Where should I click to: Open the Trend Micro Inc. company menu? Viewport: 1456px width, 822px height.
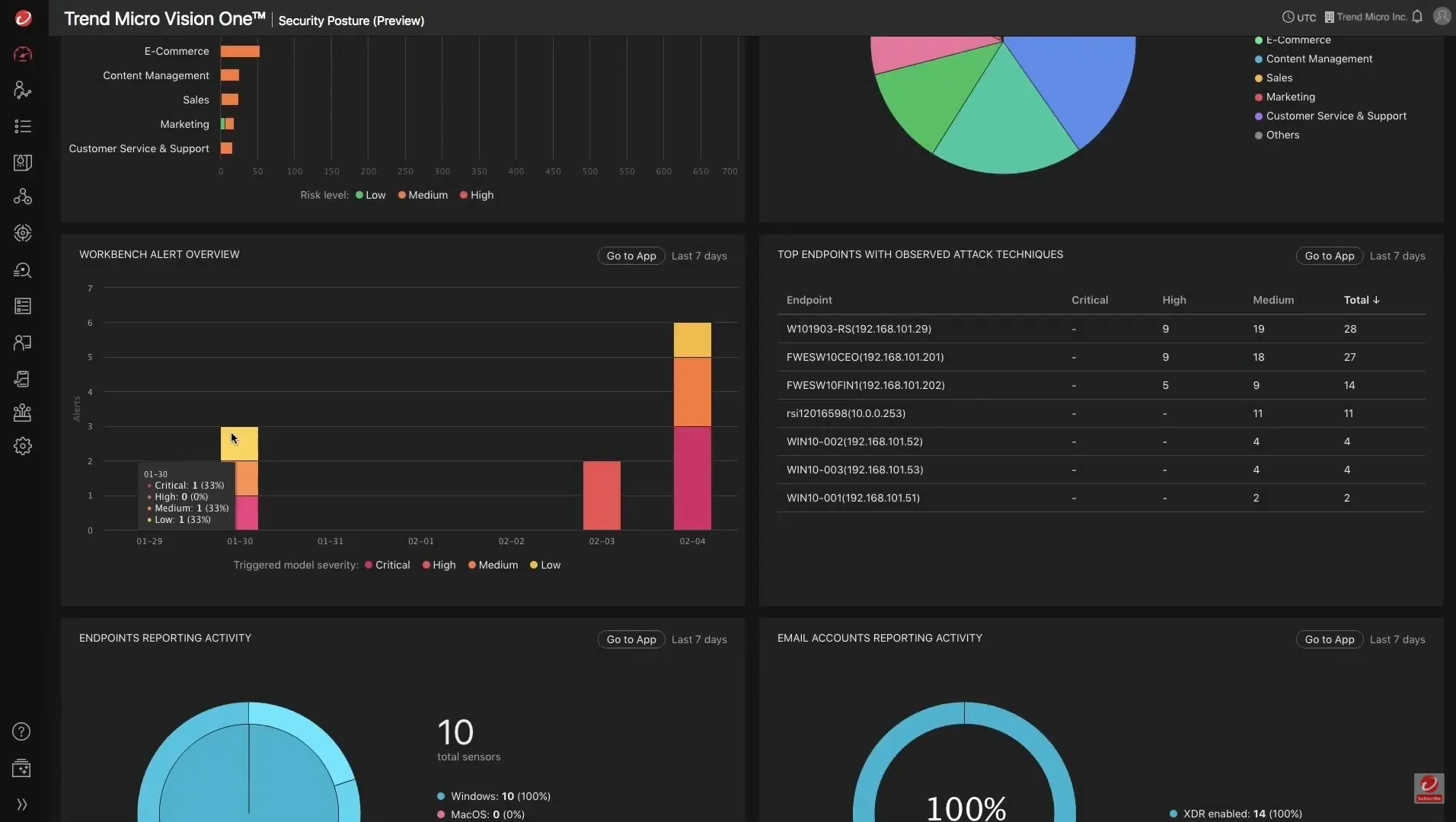coord(1365,17)
